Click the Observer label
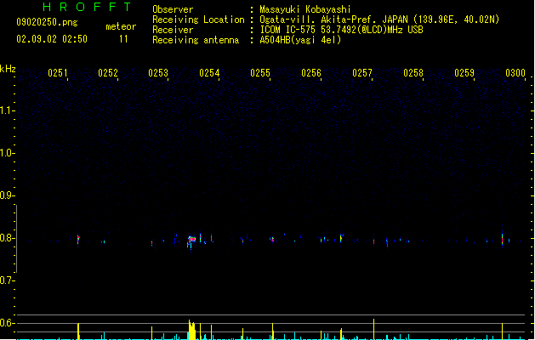The image size is (535, 340). coord(173,9)
